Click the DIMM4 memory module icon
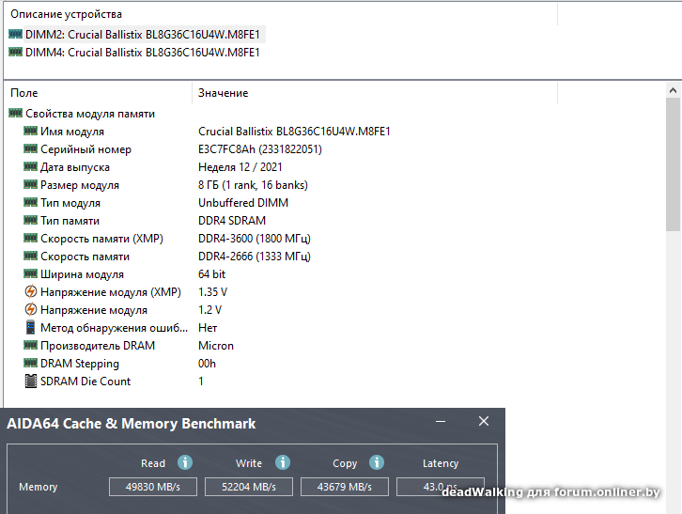682x514 pixels. 15,52
